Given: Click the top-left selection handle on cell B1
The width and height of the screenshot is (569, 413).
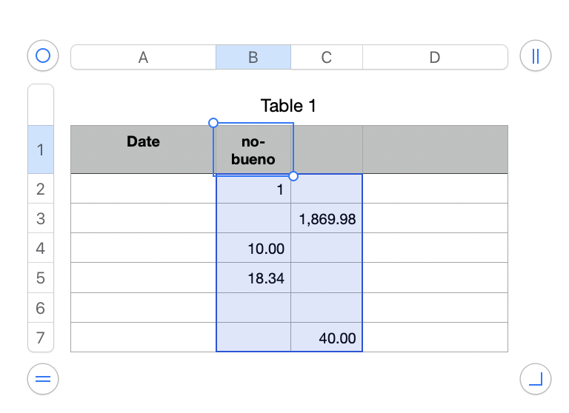Looking at the screenshot, I should pyautogui.click(x=213, y=123).
